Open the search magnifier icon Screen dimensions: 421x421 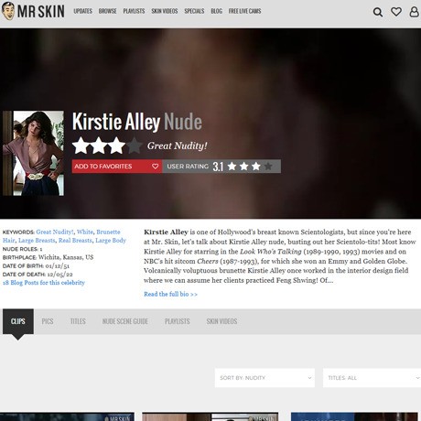pyautogui.click(x=378, y=12)
